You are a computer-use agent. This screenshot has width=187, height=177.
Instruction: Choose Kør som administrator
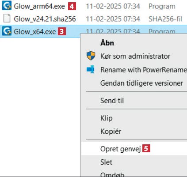135,56
